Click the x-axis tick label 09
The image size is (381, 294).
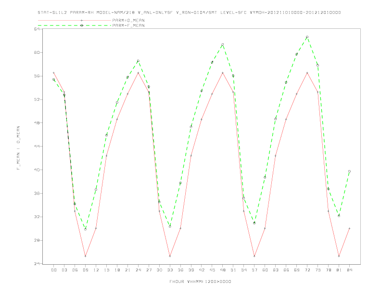tap(85, 270)
